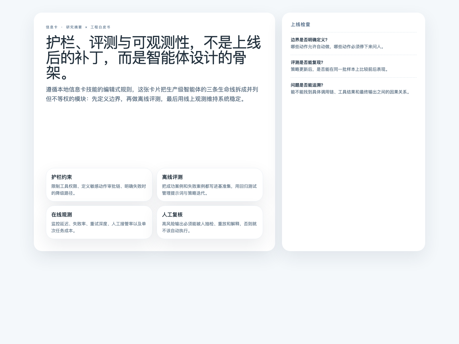Click the 研究摘要 breadcrumb label
Image resolution: width=459 pixels, height=344 pixels.
[74, 27]
